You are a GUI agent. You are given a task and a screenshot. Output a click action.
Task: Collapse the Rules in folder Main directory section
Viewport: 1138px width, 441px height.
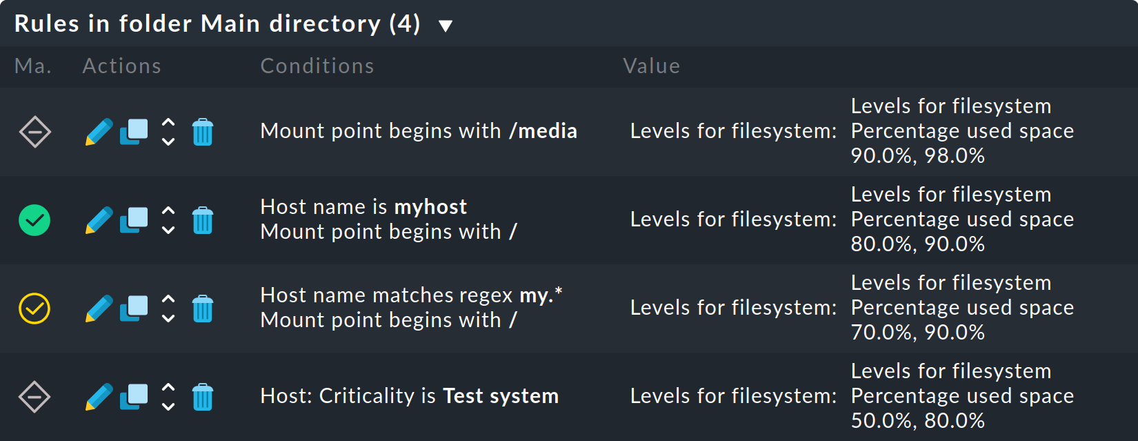(446, 26)
